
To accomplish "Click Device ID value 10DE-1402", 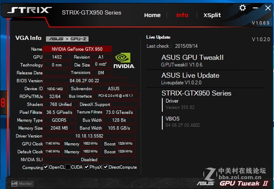I will coord(55,88).
